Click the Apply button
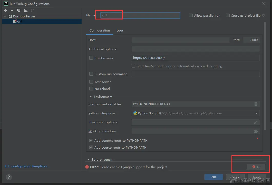 [257, 177]
